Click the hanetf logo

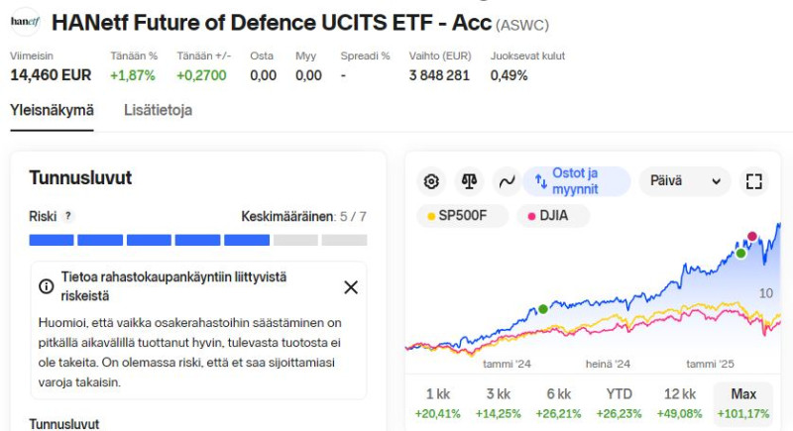coord(26,22)
